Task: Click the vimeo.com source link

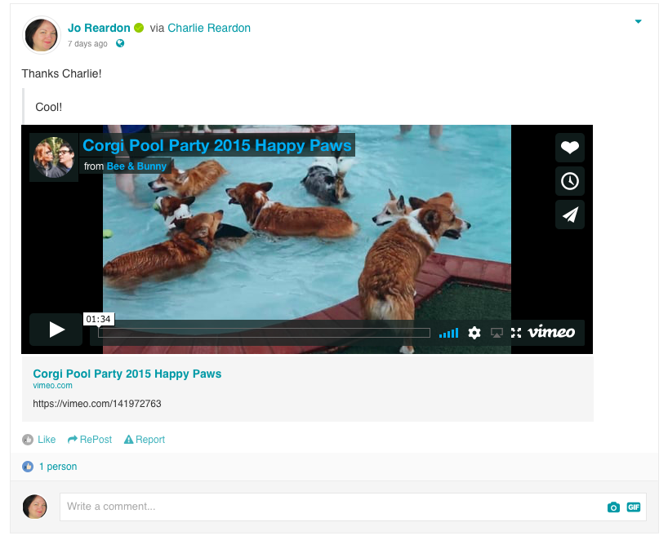Action: click(52, 386)
